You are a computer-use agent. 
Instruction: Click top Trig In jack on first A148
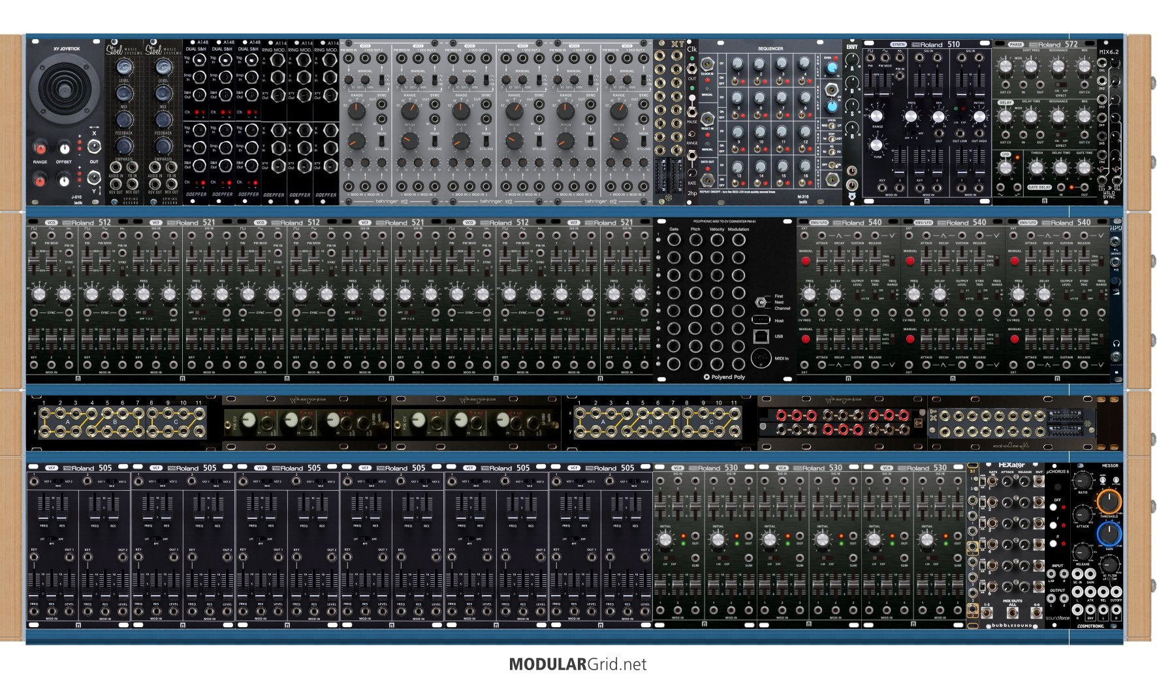pyautogui.click(x=200, y=60)
